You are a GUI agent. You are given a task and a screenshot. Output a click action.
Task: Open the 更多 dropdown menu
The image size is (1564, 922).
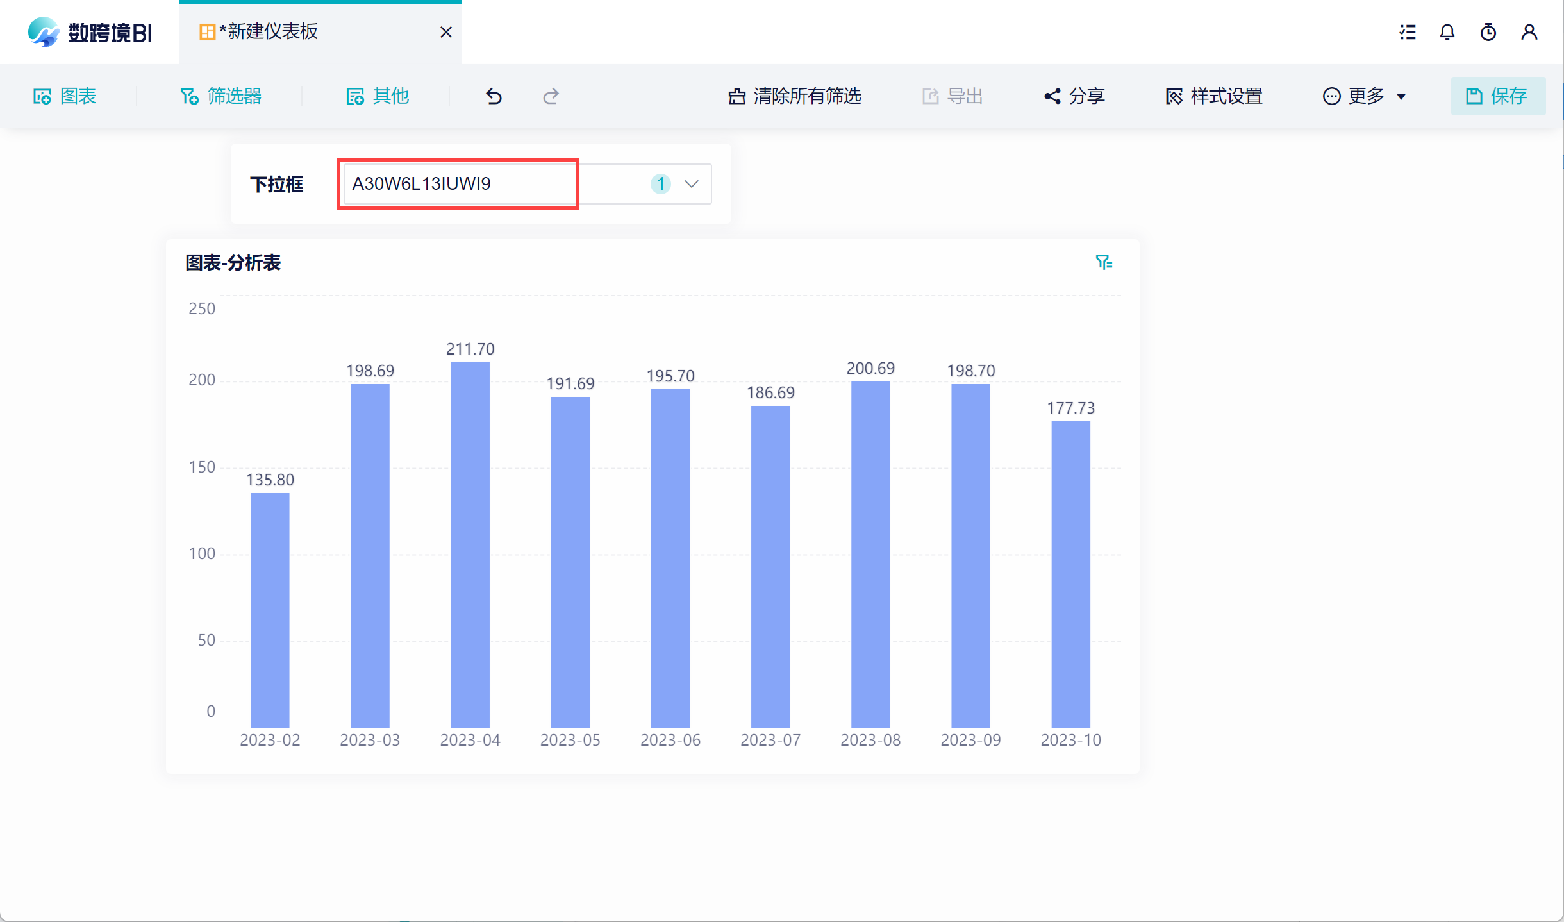tap(1364, 96)
